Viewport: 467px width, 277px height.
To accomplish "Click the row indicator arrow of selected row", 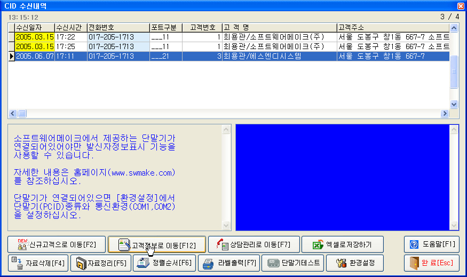I will click(x=11, y=56).
